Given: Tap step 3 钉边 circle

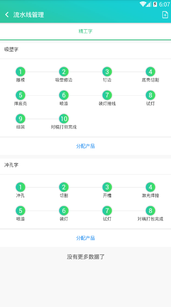Looking at the screenshot, I should point(107,72).
